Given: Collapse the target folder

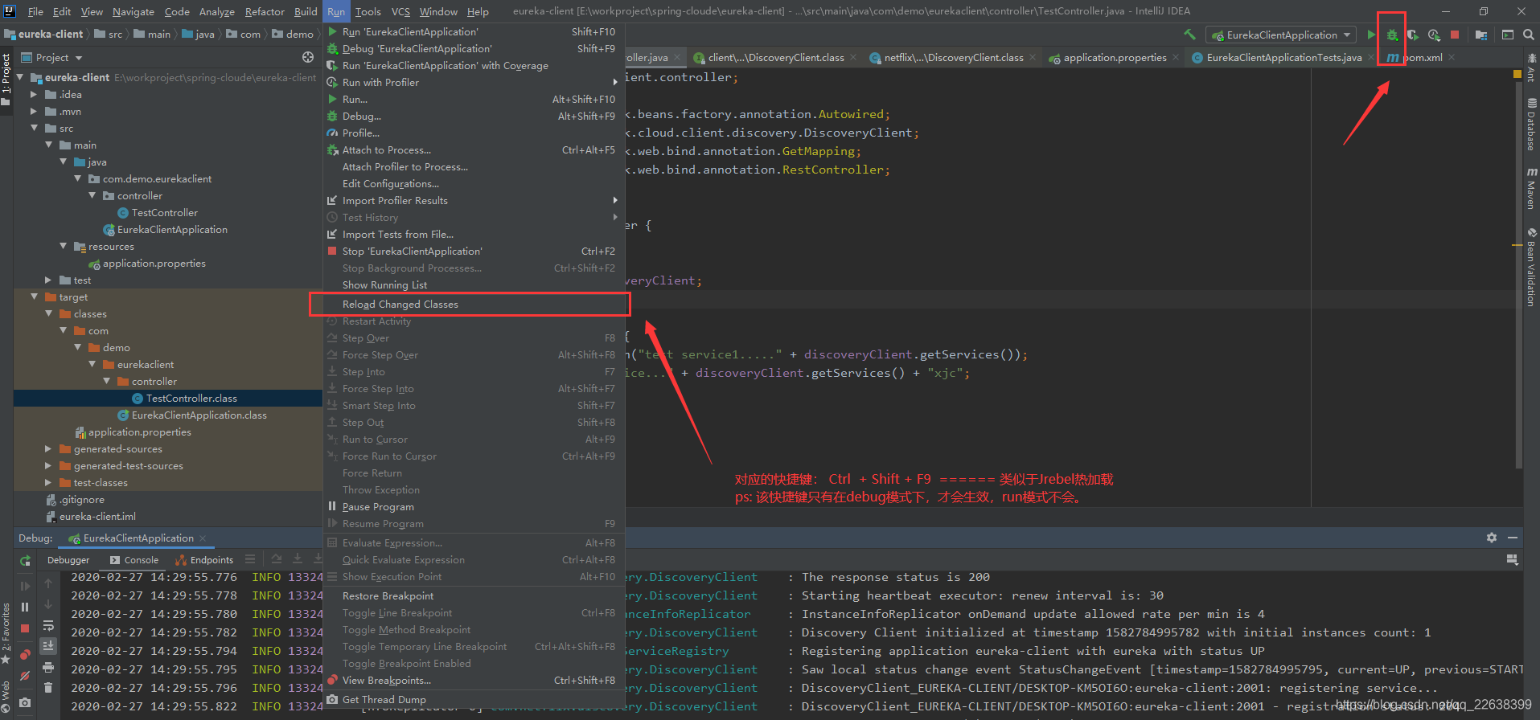Looking at the screenshot, I should click(34, 297).
